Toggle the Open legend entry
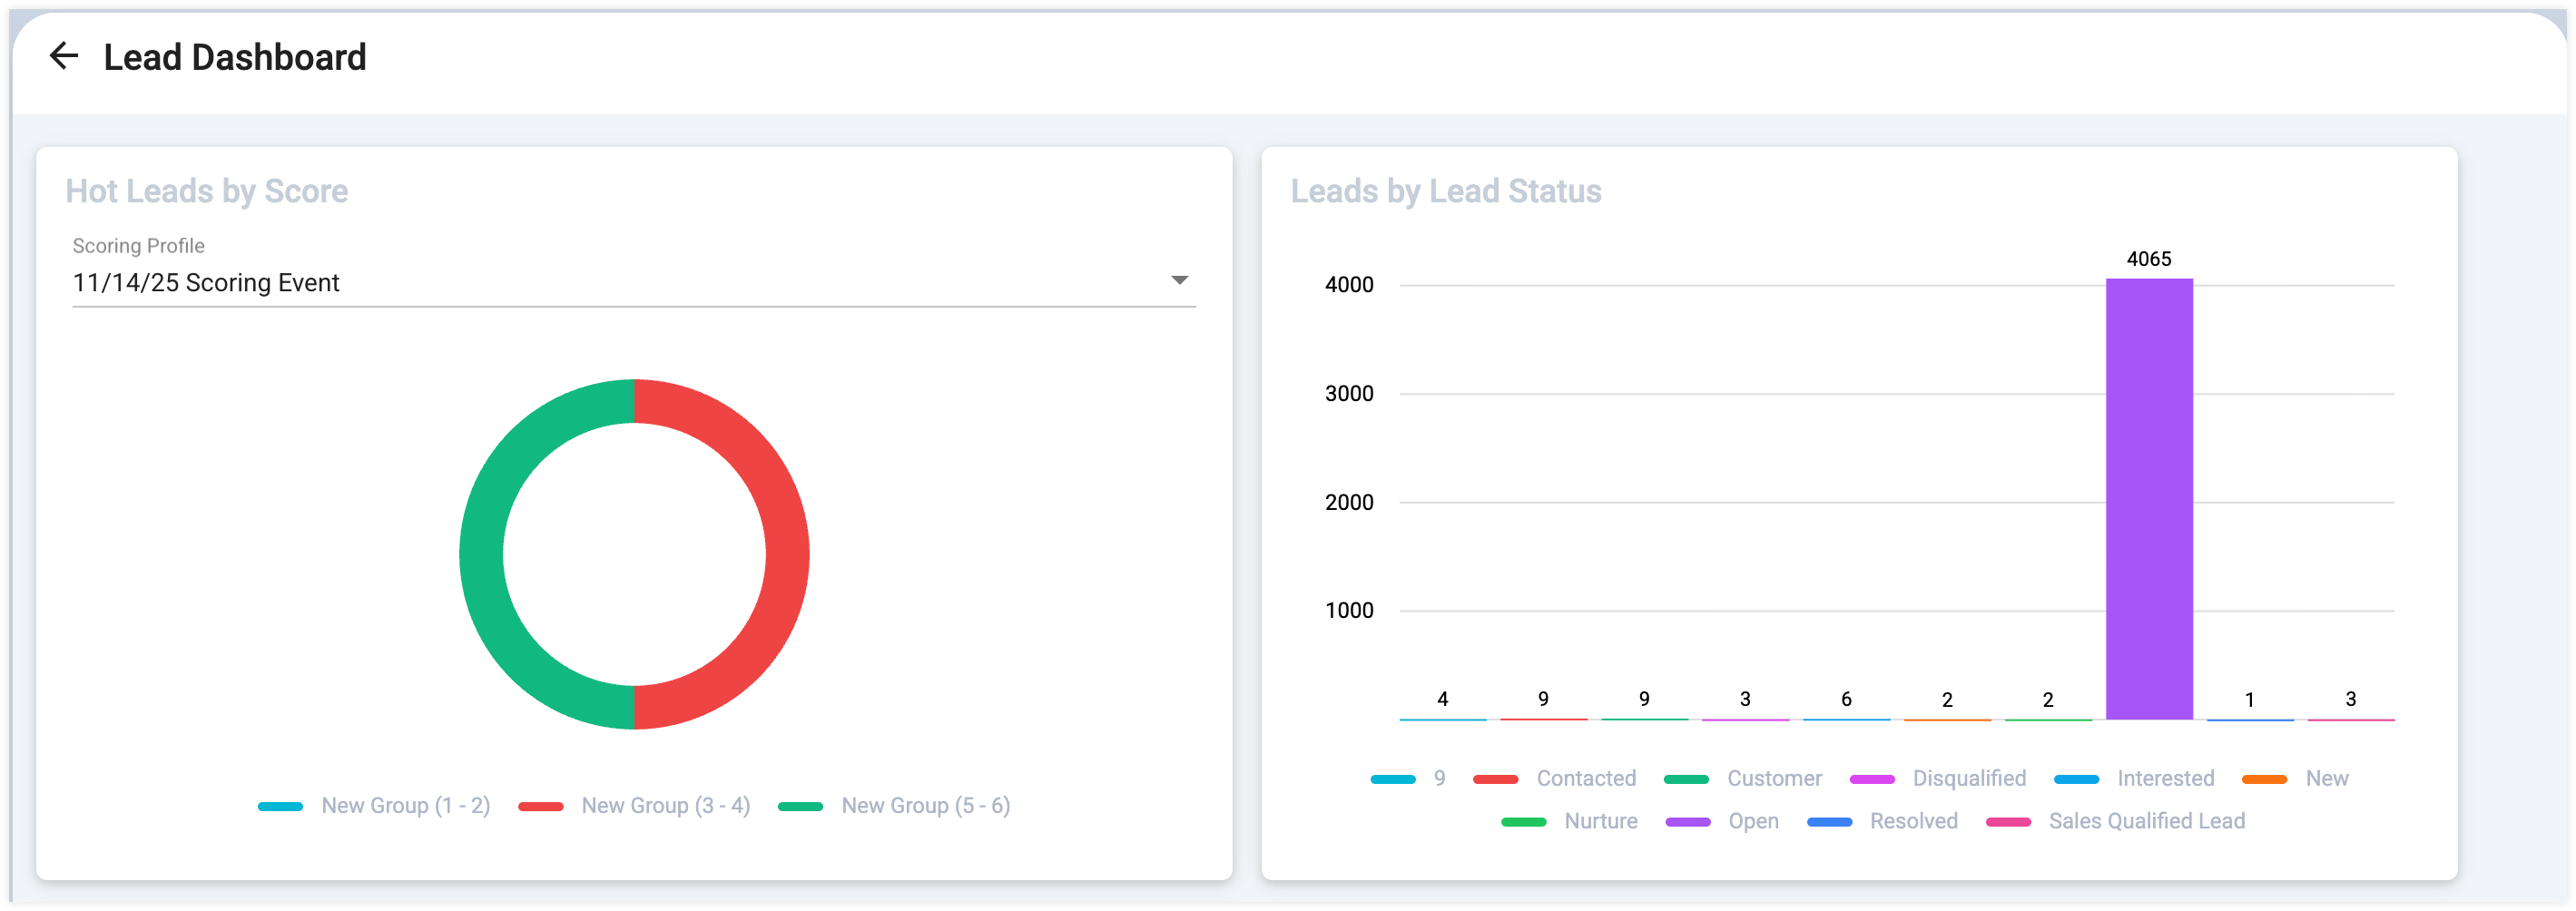2576x911 pixels. pyautogui.click(x=1722, y=821)
